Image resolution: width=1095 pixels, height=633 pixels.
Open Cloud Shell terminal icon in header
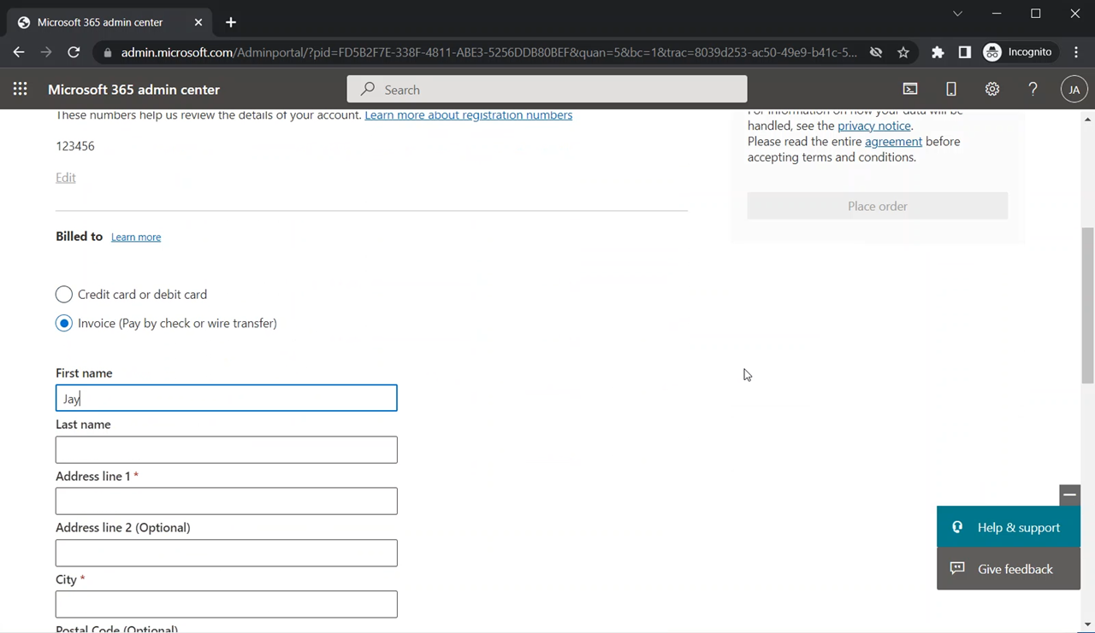910,90
